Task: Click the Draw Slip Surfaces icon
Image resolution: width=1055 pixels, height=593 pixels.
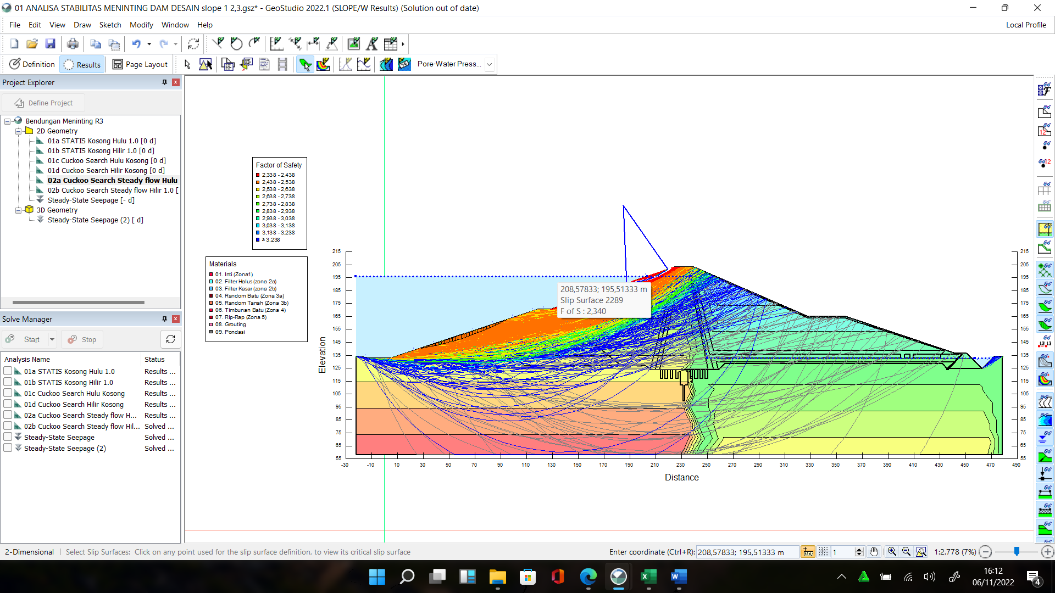Action: tap(305, 64)
